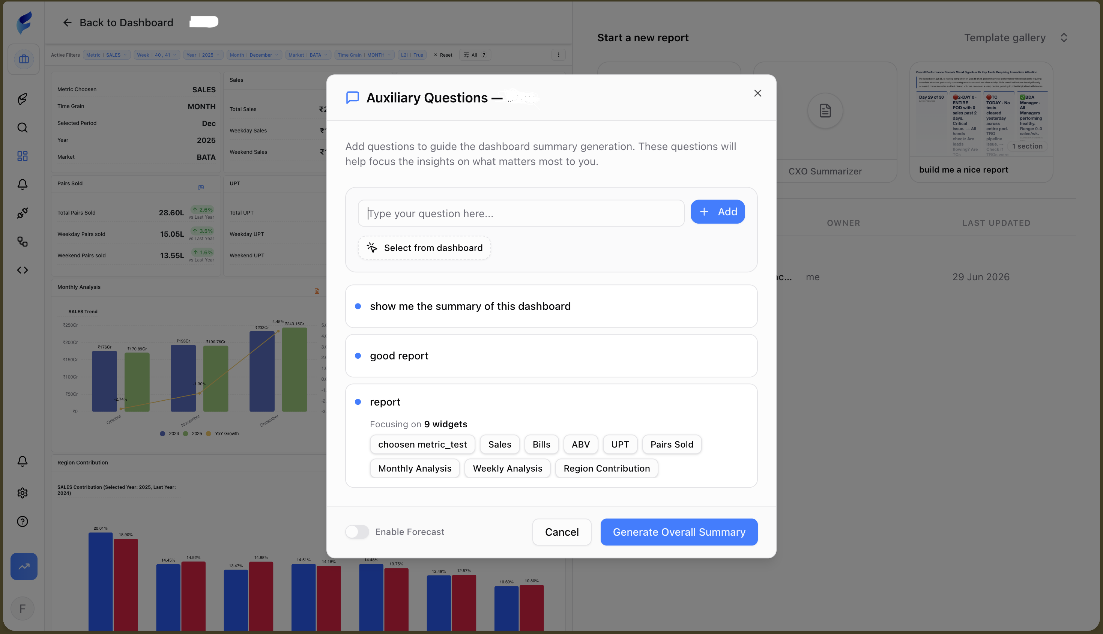Click the trend chart icon in sidebar
Viewport: 1103px width, 634px height.
[24, 566]
